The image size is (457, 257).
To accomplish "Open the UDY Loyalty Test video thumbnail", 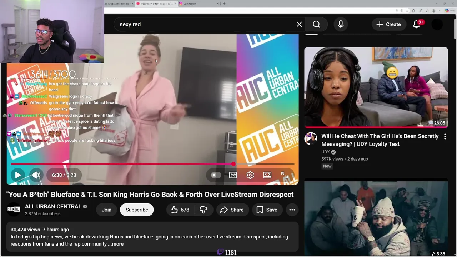I will [x=376, y=87].
